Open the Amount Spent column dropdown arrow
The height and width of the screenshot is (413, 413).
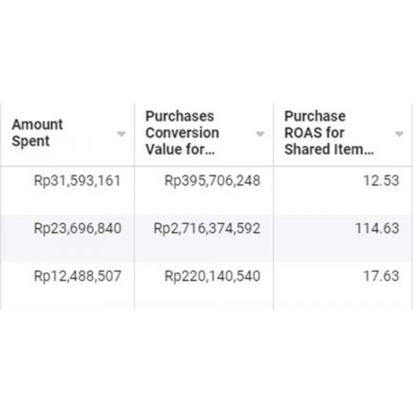pyautogui.click(x=121, y=134)
